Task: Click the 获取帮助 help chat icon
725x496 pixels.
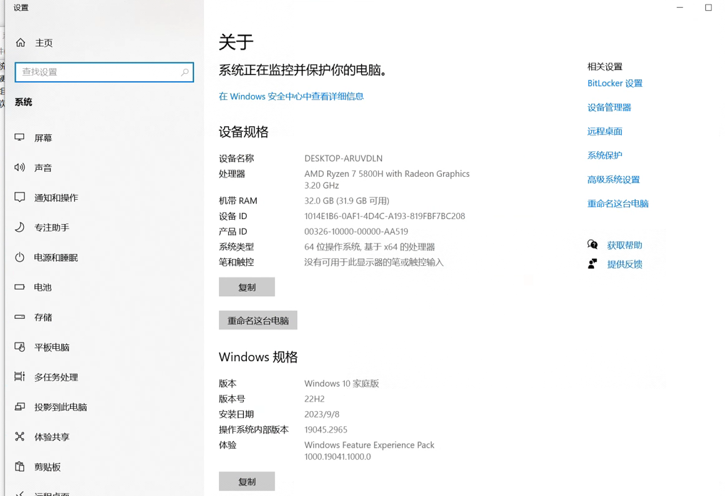Action: coord(592,245)
